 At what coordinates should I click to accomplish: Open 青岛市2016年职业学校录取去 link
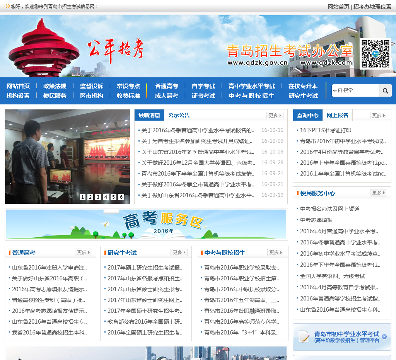[242, 268]
